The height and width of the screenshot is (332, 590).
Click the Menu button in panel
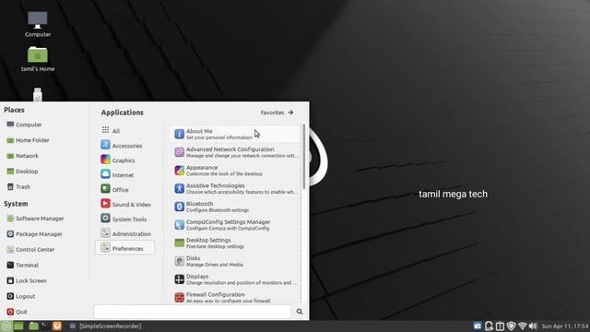6,326
